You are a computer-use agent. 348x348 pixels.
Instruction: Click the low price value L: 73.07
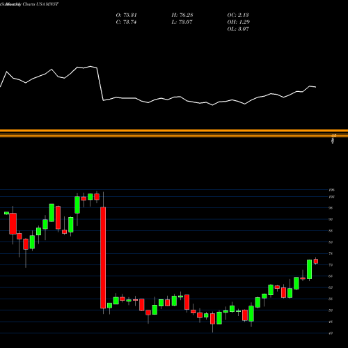(x=182, y=22)
